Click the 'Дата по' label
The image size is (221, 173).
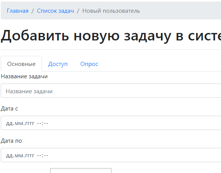tap(11, 141)
